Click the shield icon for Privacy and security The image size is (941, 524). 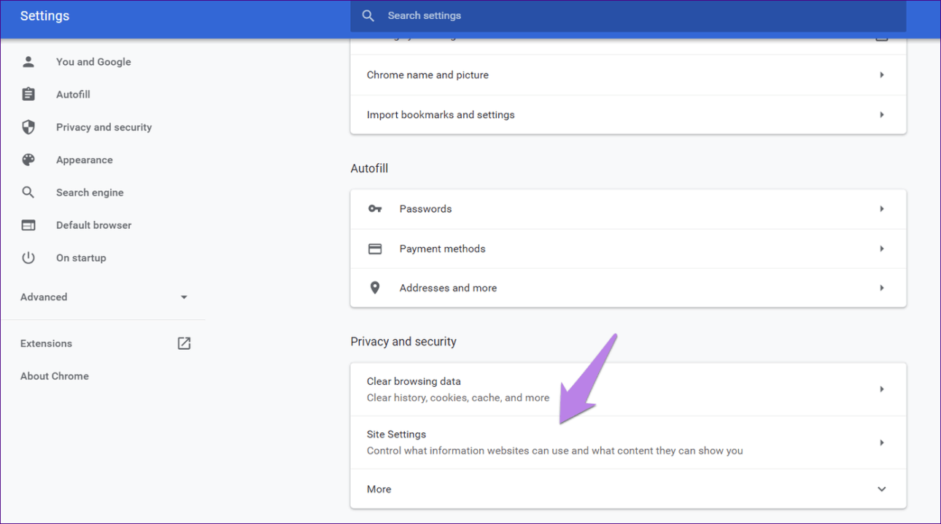point(28,128)
